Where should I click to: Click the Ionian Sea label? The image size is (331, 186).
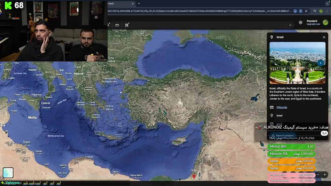point(62,102)
